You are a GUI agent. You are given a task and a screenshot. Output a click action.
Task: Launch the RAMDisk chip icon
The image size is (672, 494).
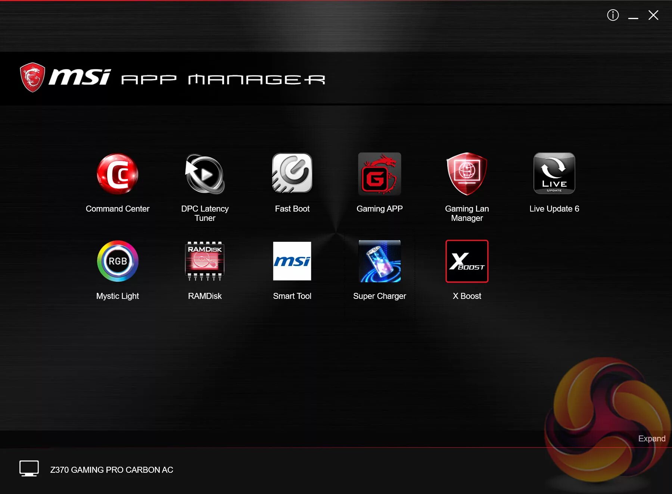(205, 261)
